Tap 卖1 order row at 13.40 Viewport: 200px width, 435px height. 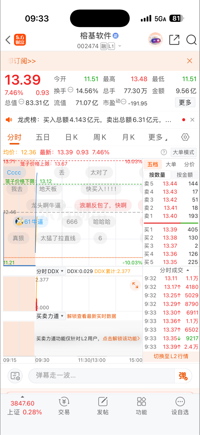(x=171, y=216)
